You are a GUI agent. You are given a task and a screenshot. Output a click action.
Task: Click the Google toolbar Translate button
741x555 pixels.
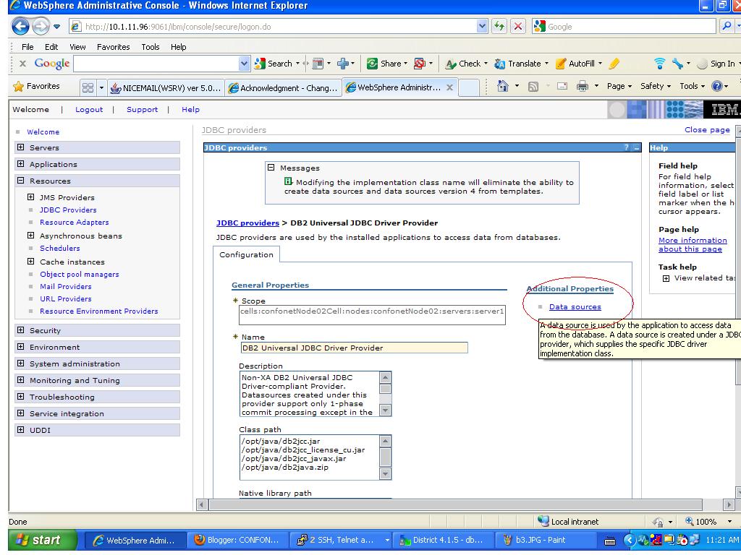tap(521, 64)
